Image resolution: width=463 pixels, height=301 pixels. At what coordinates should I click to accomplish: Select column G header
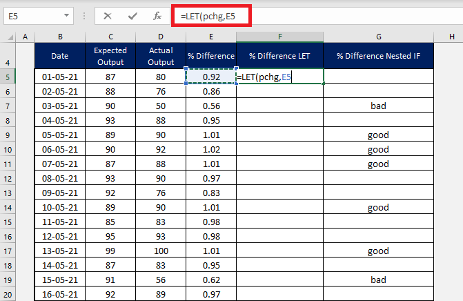379,37
